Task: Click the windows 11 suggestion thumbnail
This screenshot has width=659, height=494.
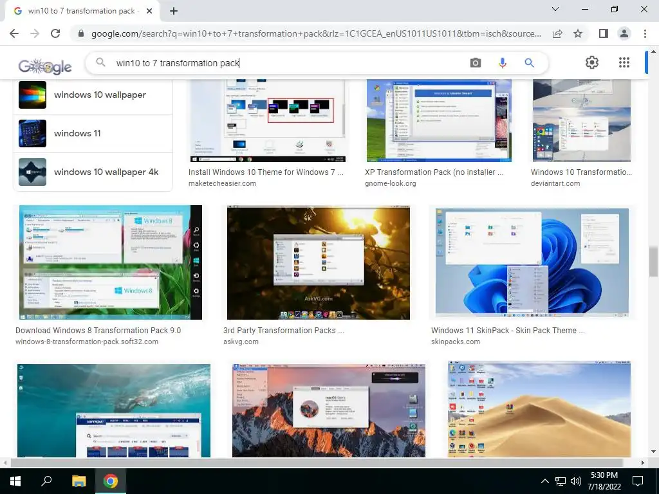Action: click(32, 133)
